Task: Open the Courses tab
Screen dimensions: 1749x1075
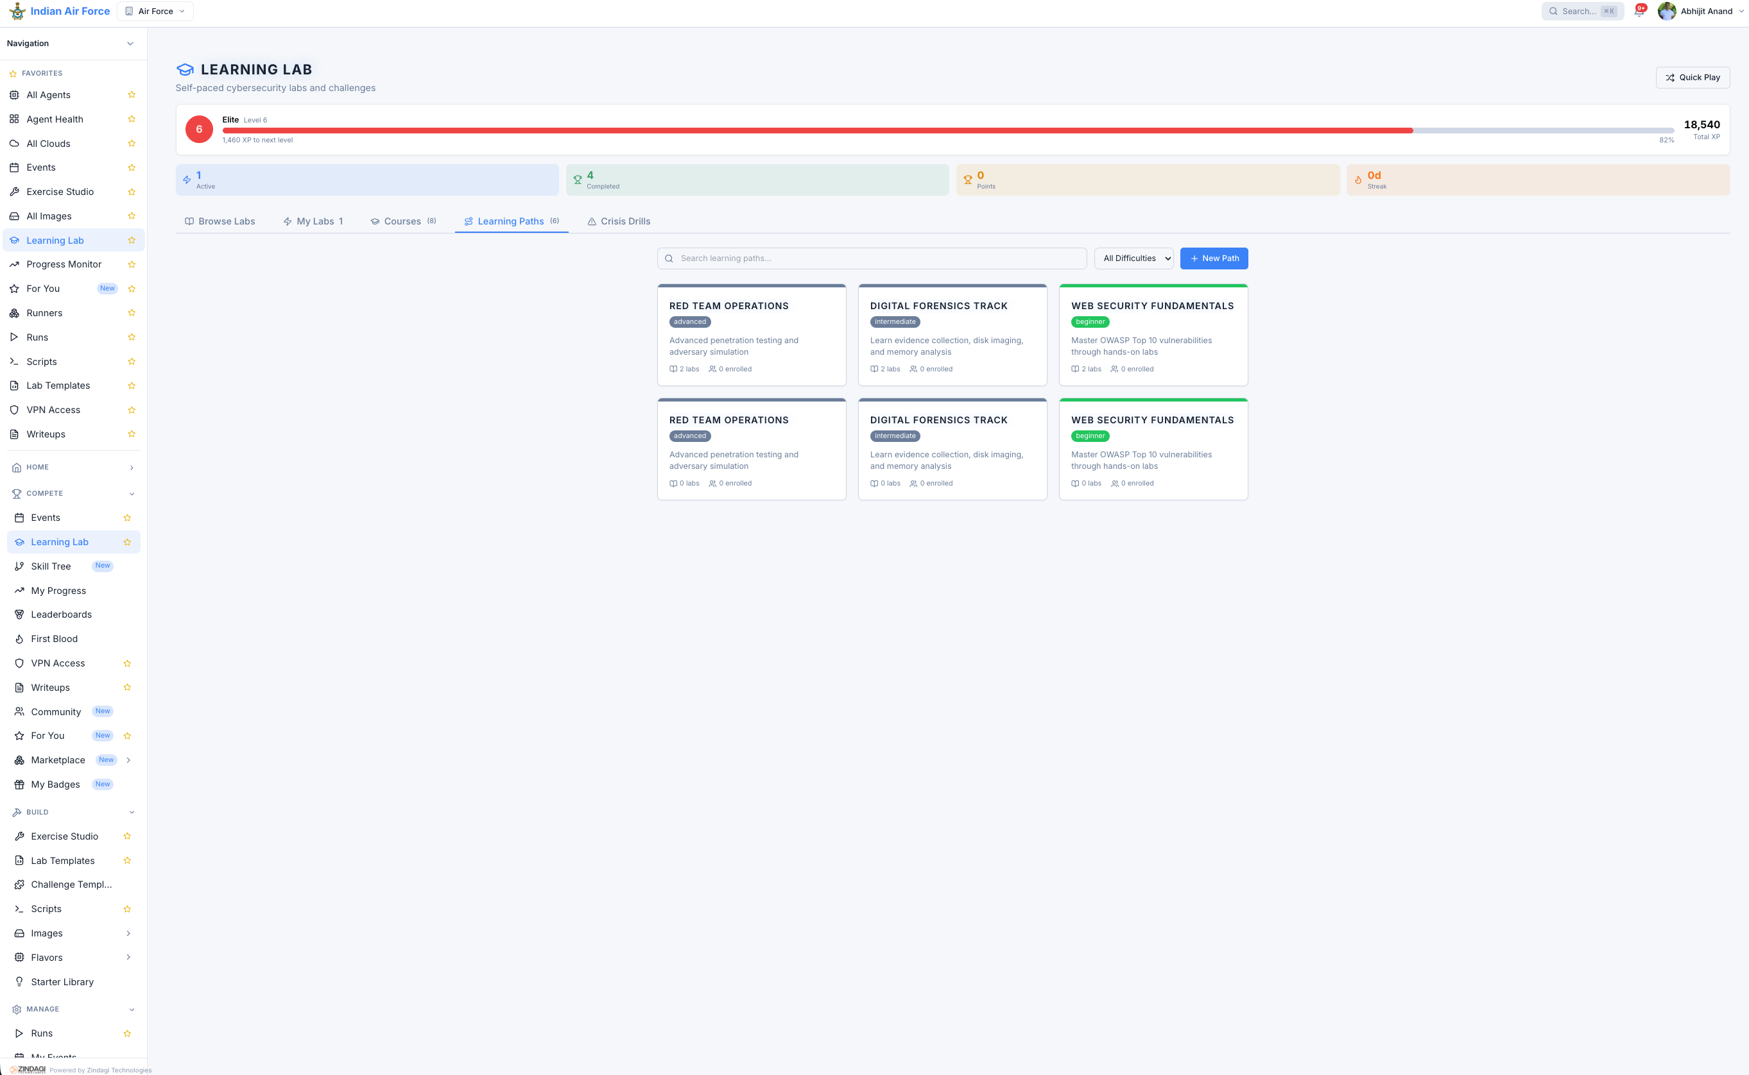Action: click(x=402, y=221)
